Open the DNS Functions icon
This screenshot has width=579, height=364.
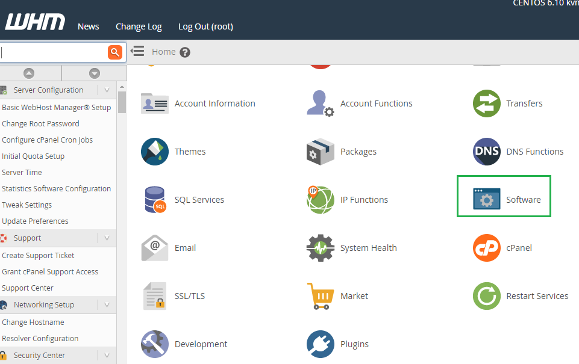click(x=487, y=152)
